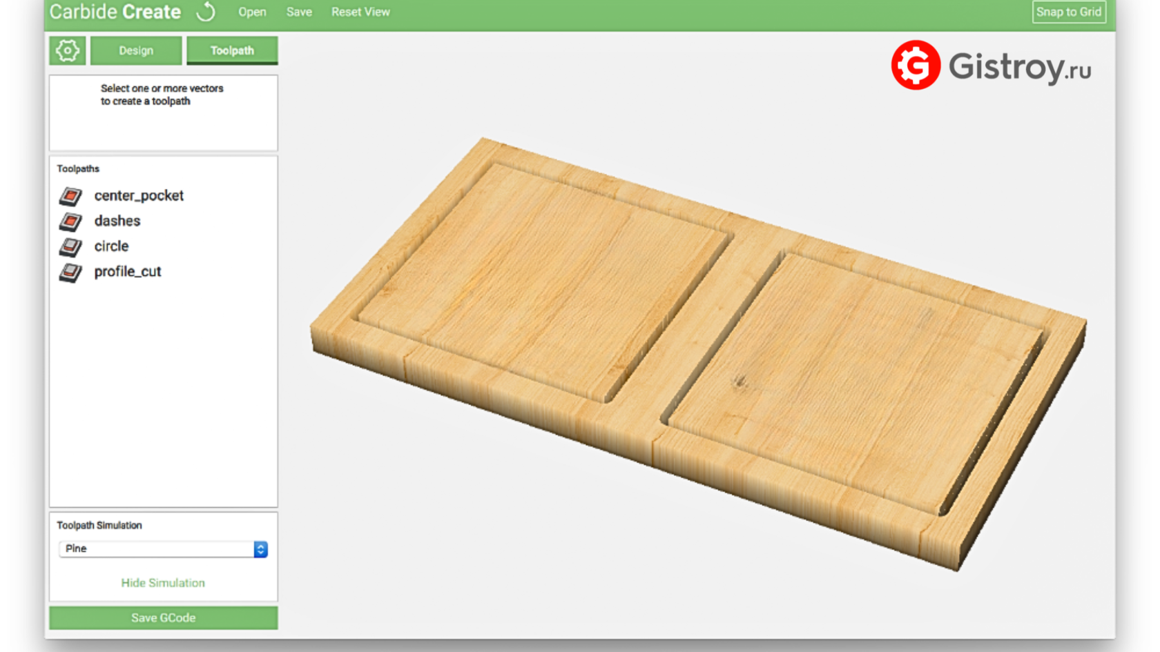Image resolution: width=1160 pixels, height=652 pixels.
Task: Click the Carbide Create title
Action: coord(115,12)
